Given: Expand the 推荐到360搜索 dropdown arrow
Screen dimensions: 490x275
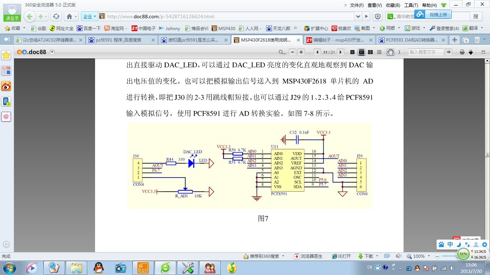Looking at the screenshot, I should click(x=283, y=256).
